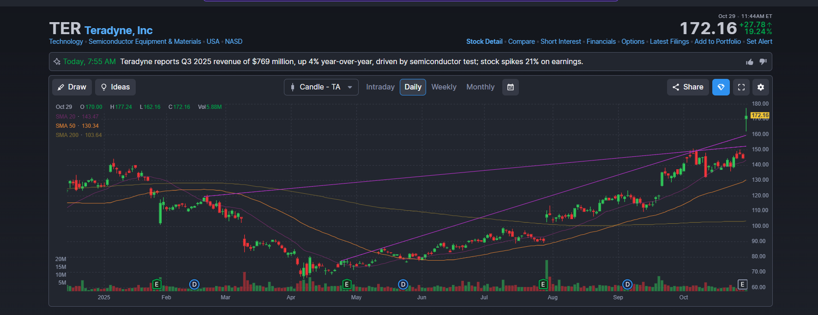Image resolution: width=818 pixels, height=315 pixels.
Task: Click the September dividend D marker
Action: [x=627, y=285]
